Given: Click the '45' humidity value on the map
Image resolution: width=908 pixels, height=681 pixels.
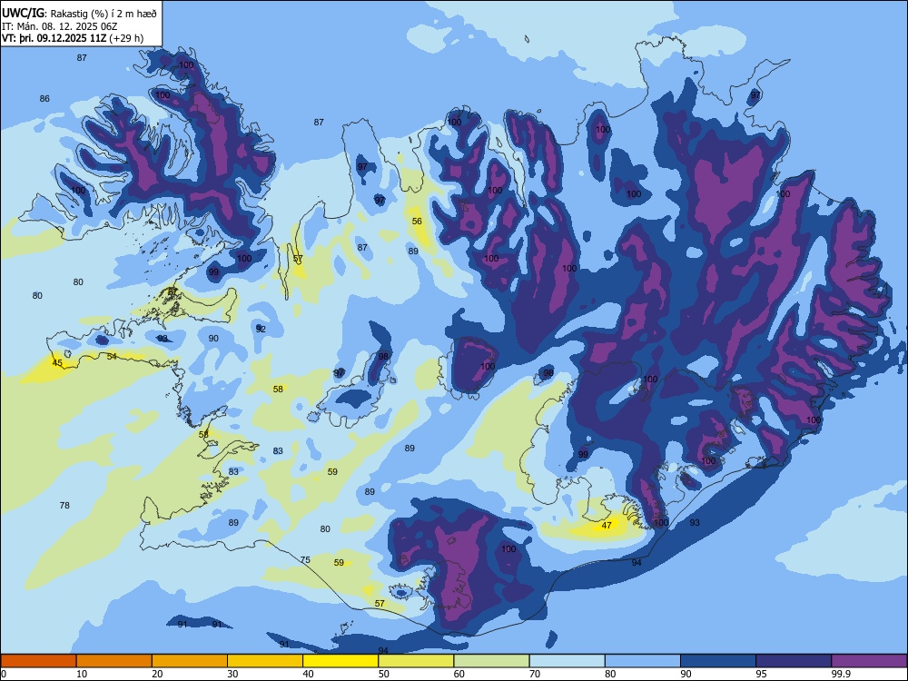Looking at the screenshot, I should [x=57, y=363].
